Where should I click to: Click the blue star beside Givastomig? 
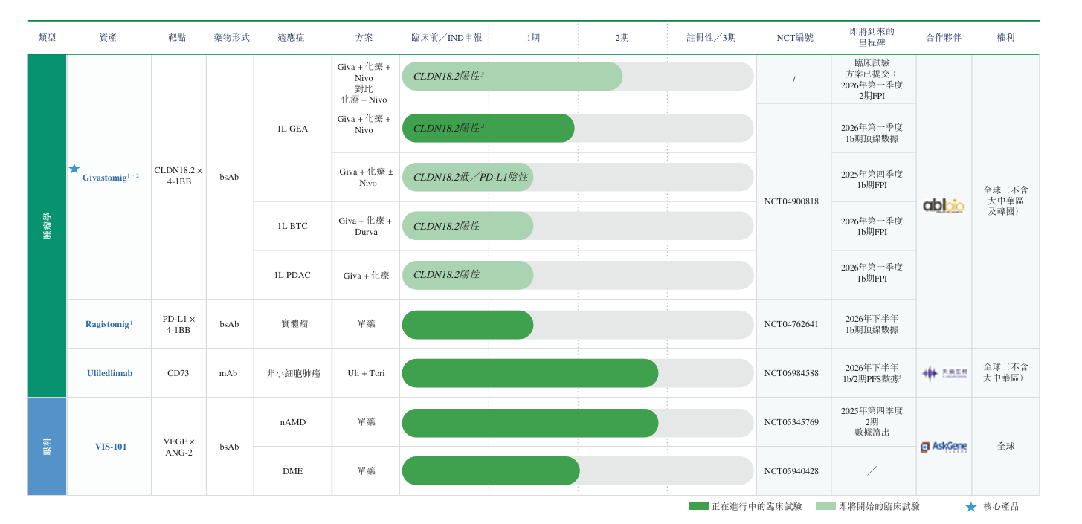74,169
